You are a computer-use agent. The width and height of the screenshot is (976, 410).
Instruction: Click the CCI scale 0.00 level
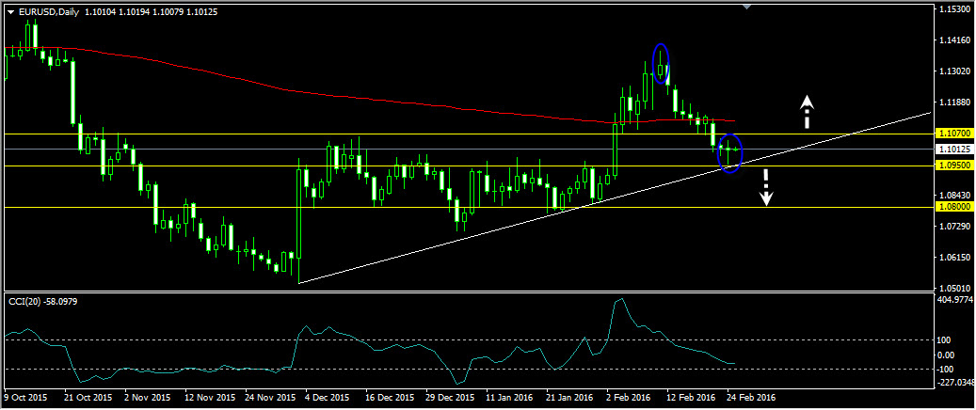click(x=948, y=355)
